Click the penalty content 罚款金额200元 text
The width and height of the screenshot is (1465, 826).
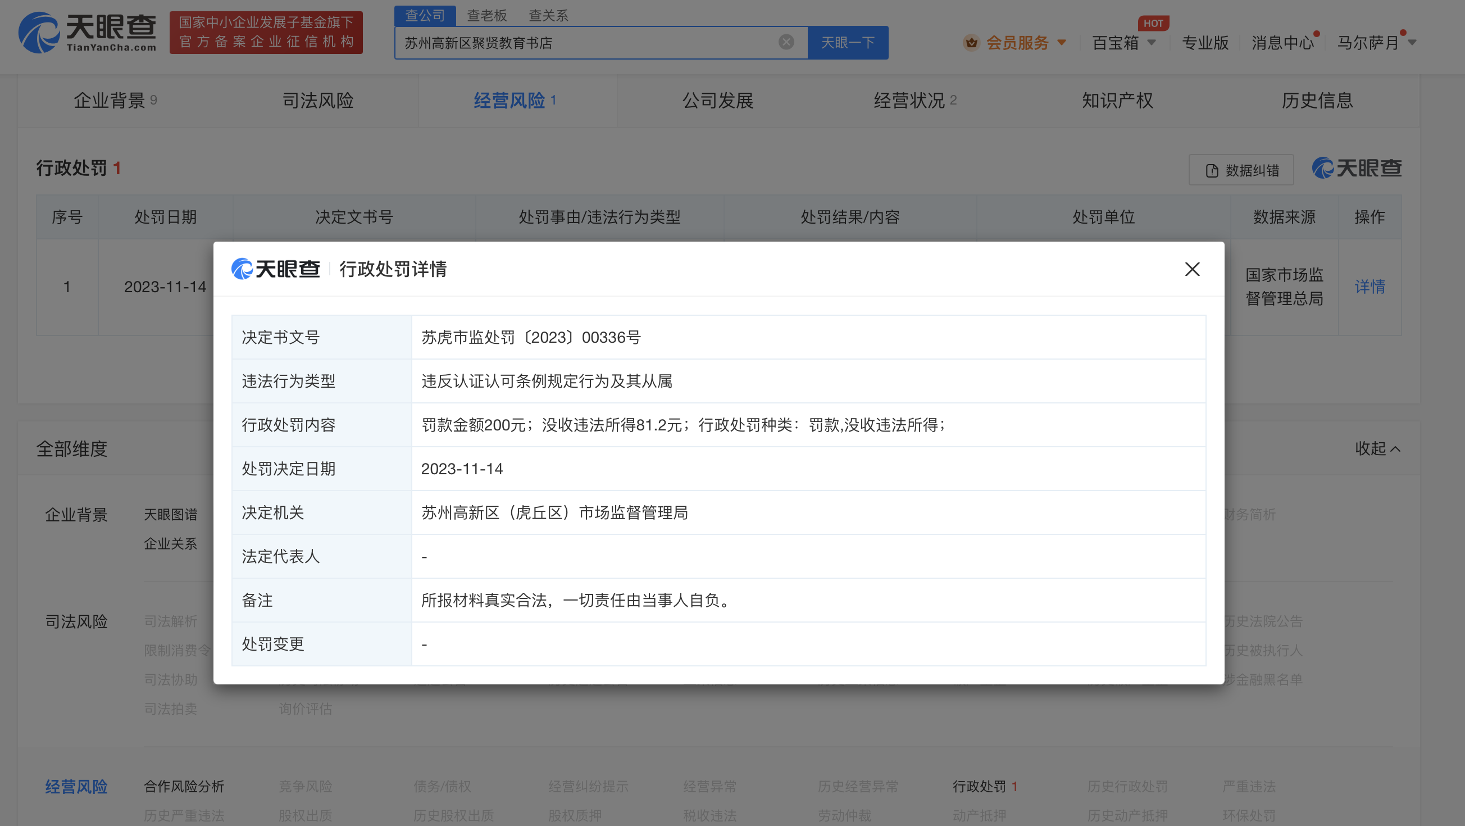tap(473, 425)
